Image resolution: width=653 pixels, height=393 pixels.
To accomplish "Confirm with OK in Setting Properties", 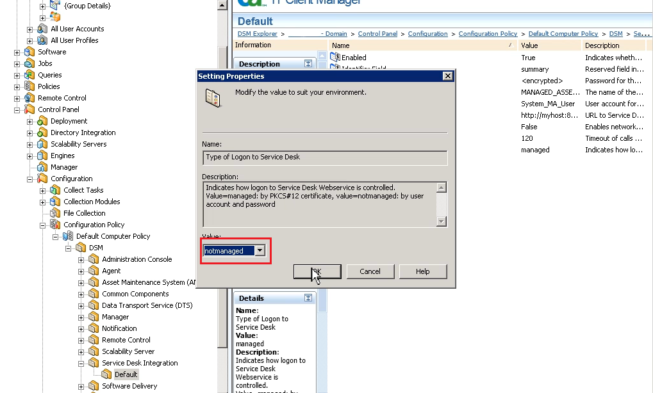I will click(317, 271).
